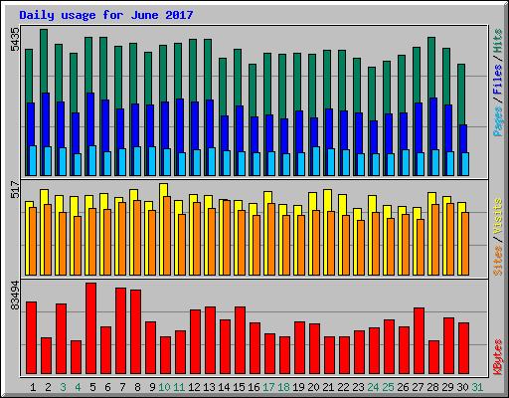509x398 pixels.
Task: Select day label "15" on the x-axis
Action: tap(239, 387)
